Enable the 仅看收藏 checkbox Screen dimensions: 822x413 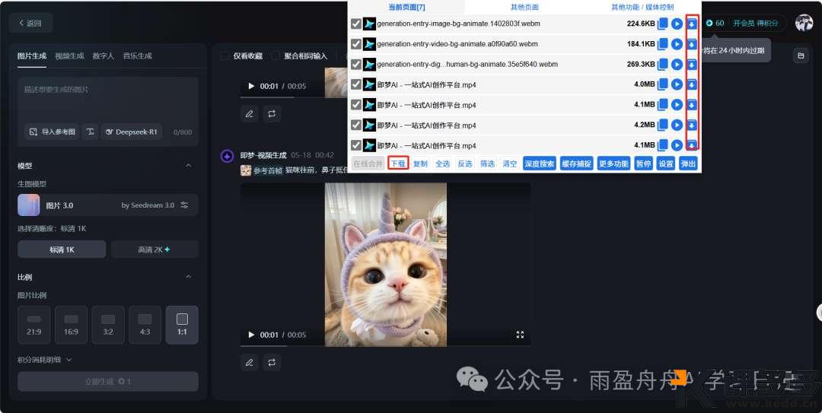coord(225,56)
